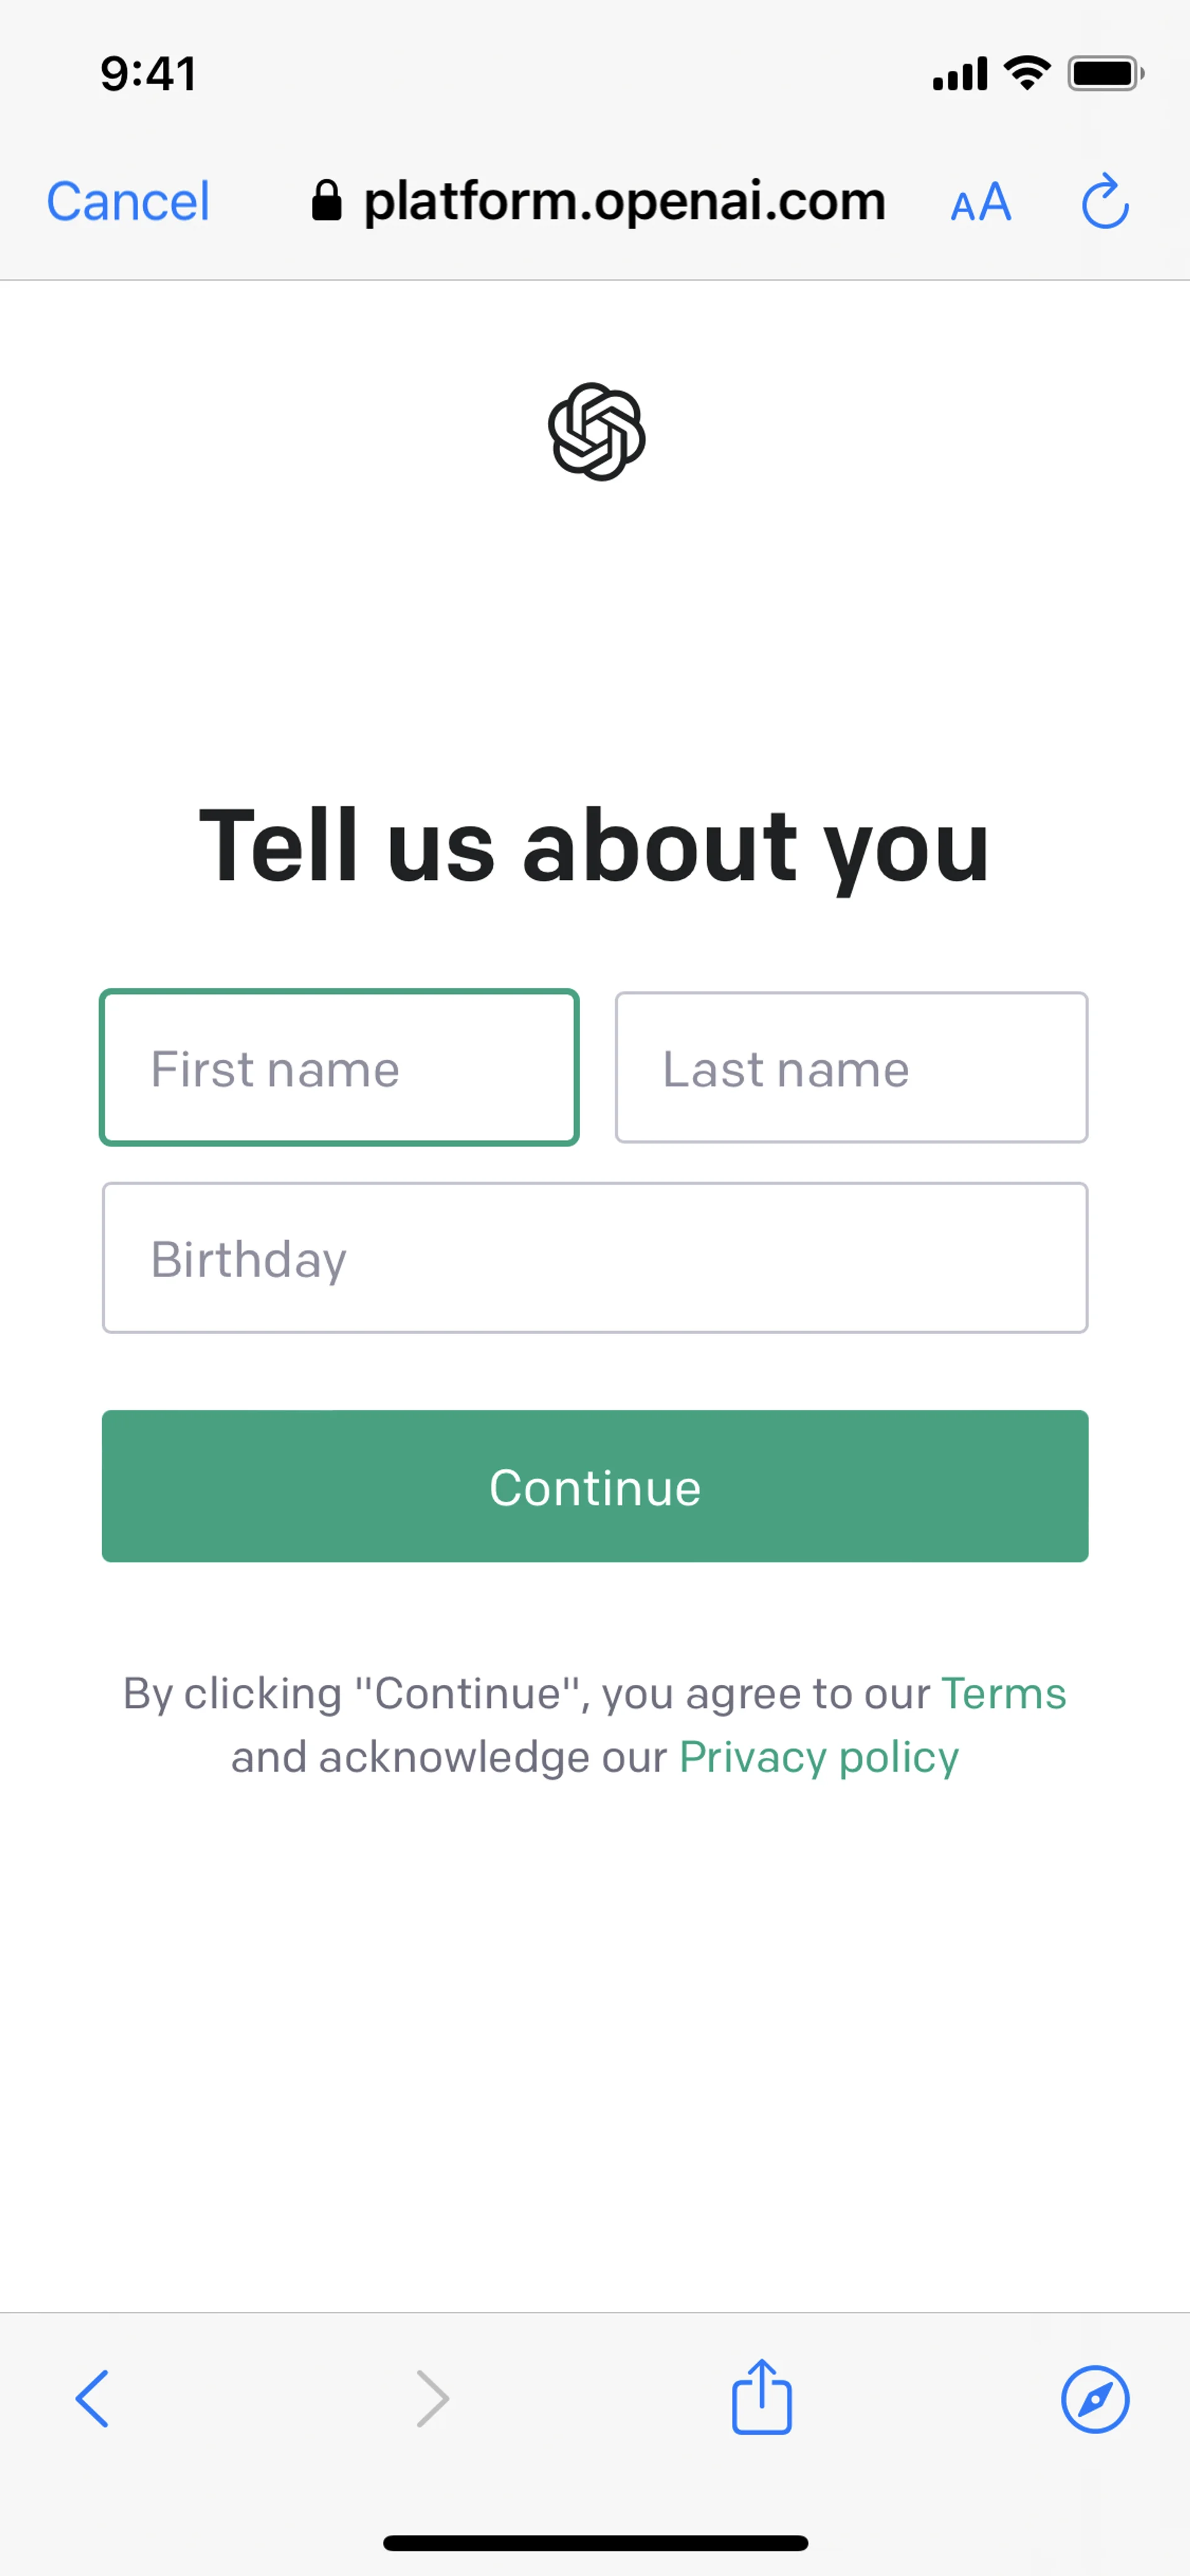Image resolution: width=1190 pixels, height=2576 pixels.
Task: Tap the "Tell us about you" heading
Action: coord(595,846)
